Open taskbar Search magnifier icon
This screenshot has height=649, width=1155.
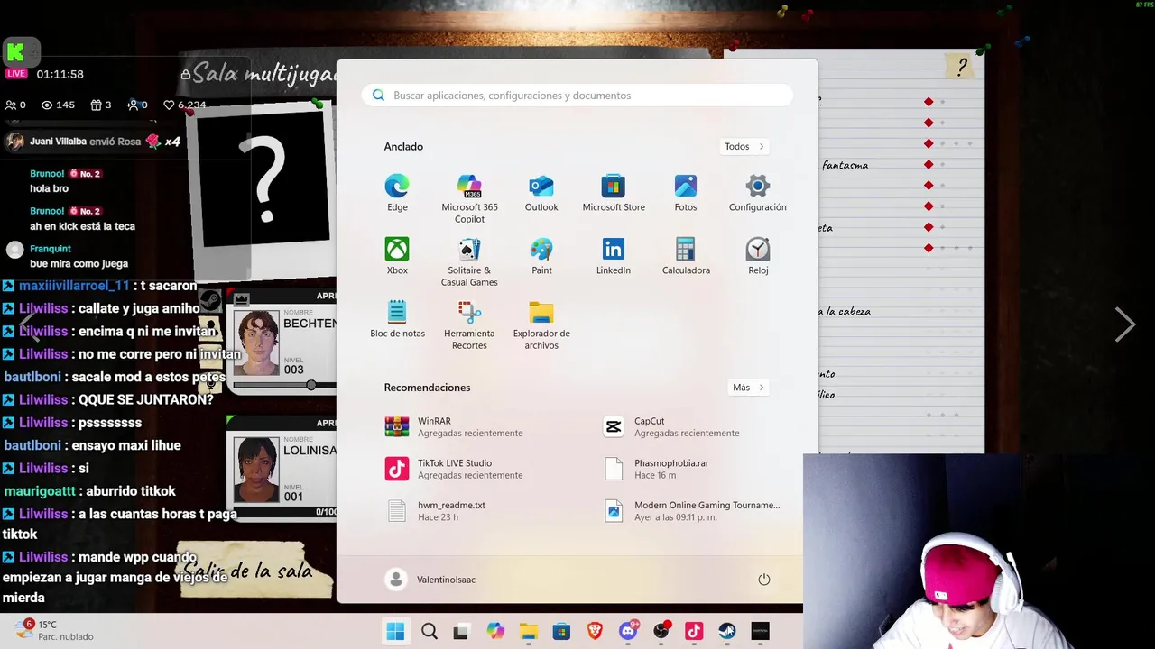[430, 631]
